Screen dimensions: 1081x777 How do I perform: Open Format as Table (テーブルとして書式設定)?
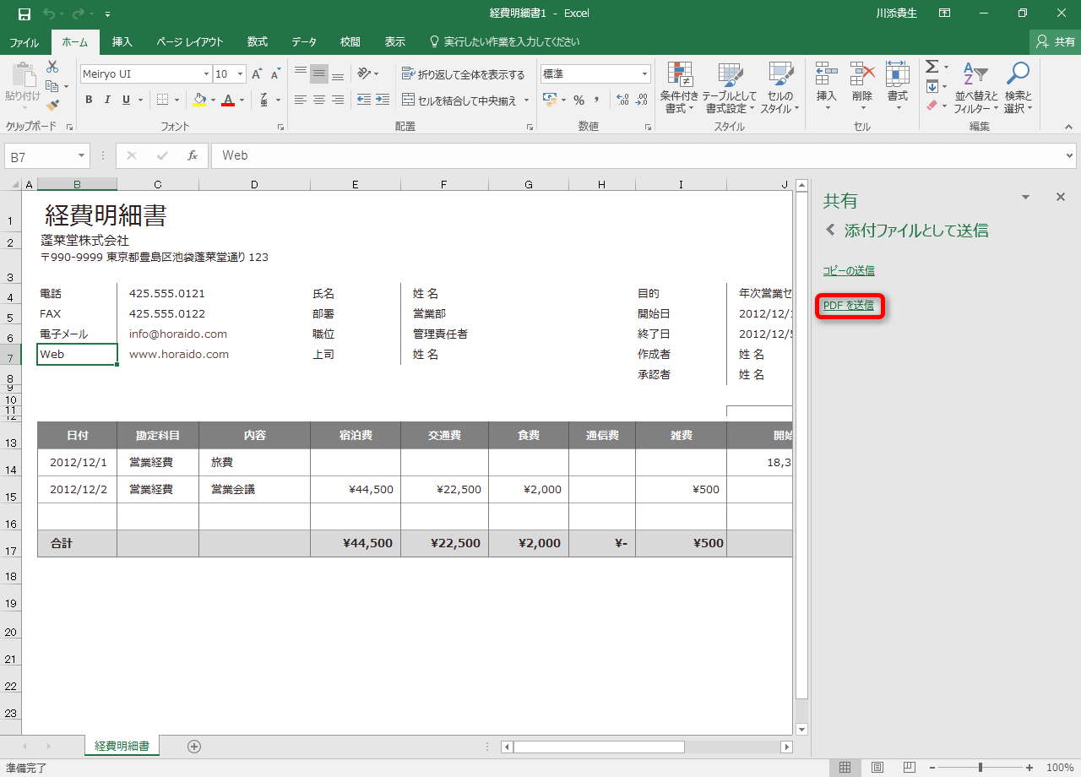pos(730,88)
